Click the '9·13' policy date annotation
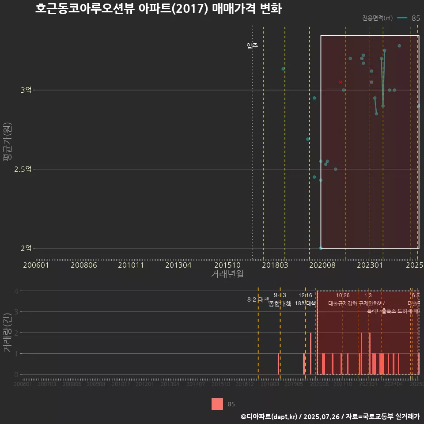This screenshot has height=424, width=424. pos(280,295)
